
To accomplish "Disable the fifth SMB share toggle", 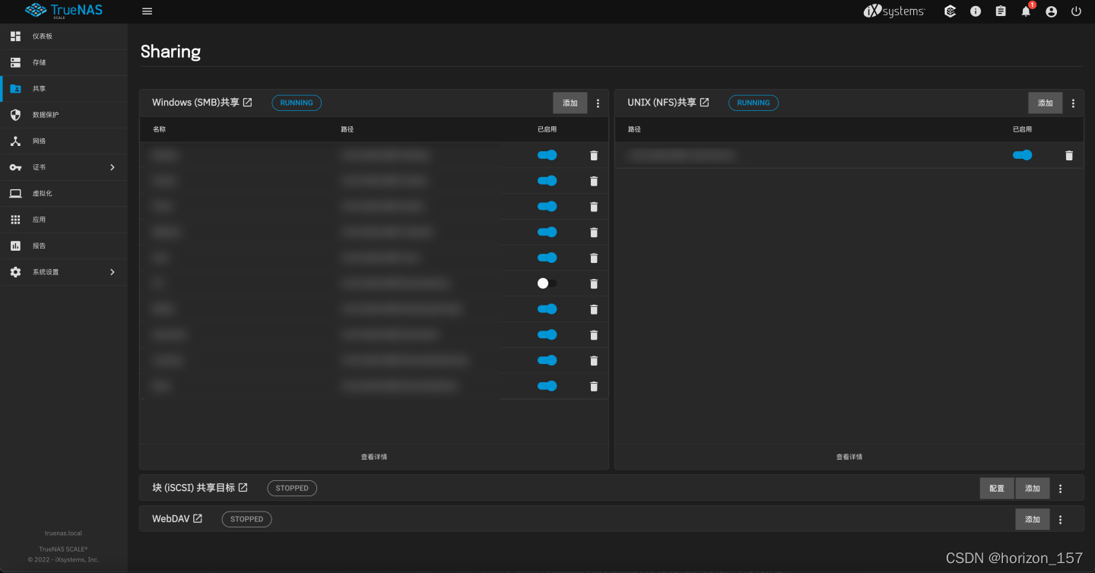I will (547, 258).
